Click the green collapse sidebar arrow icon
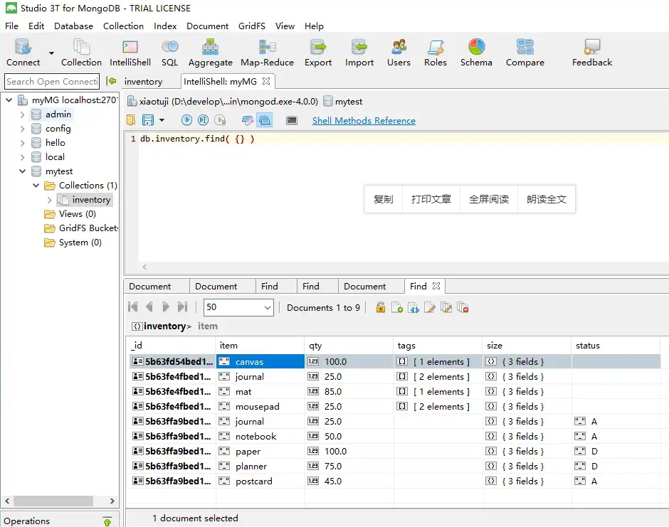This screenshot has height=527, width=669. 112,80
